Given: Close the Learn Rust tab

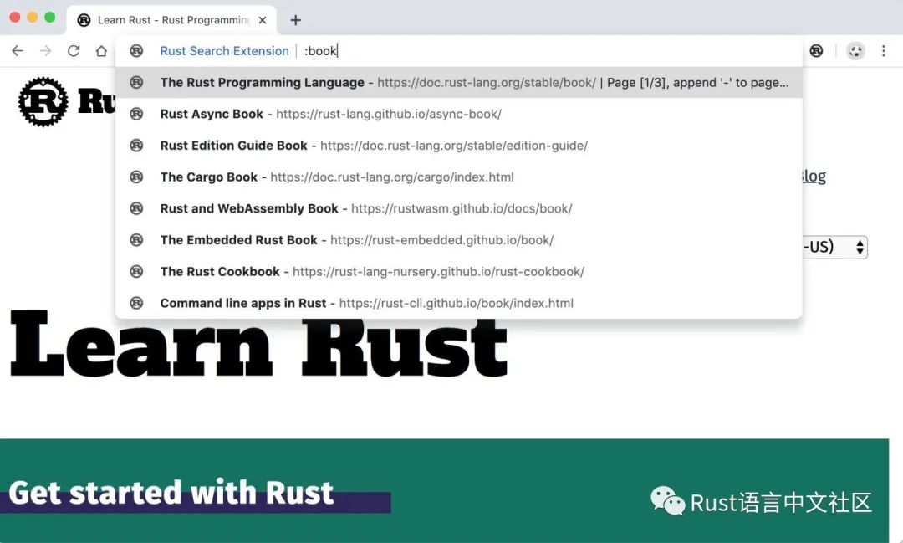Looking at the screenshot, I should (263, 20).
